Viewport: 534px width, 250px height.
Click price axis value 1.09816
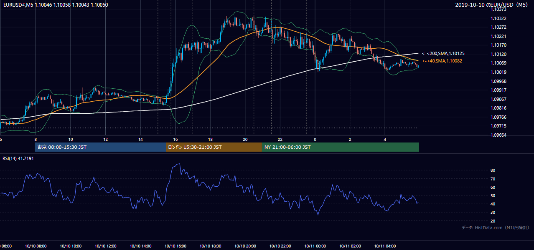pyautogui.click(x=499, y=108)
